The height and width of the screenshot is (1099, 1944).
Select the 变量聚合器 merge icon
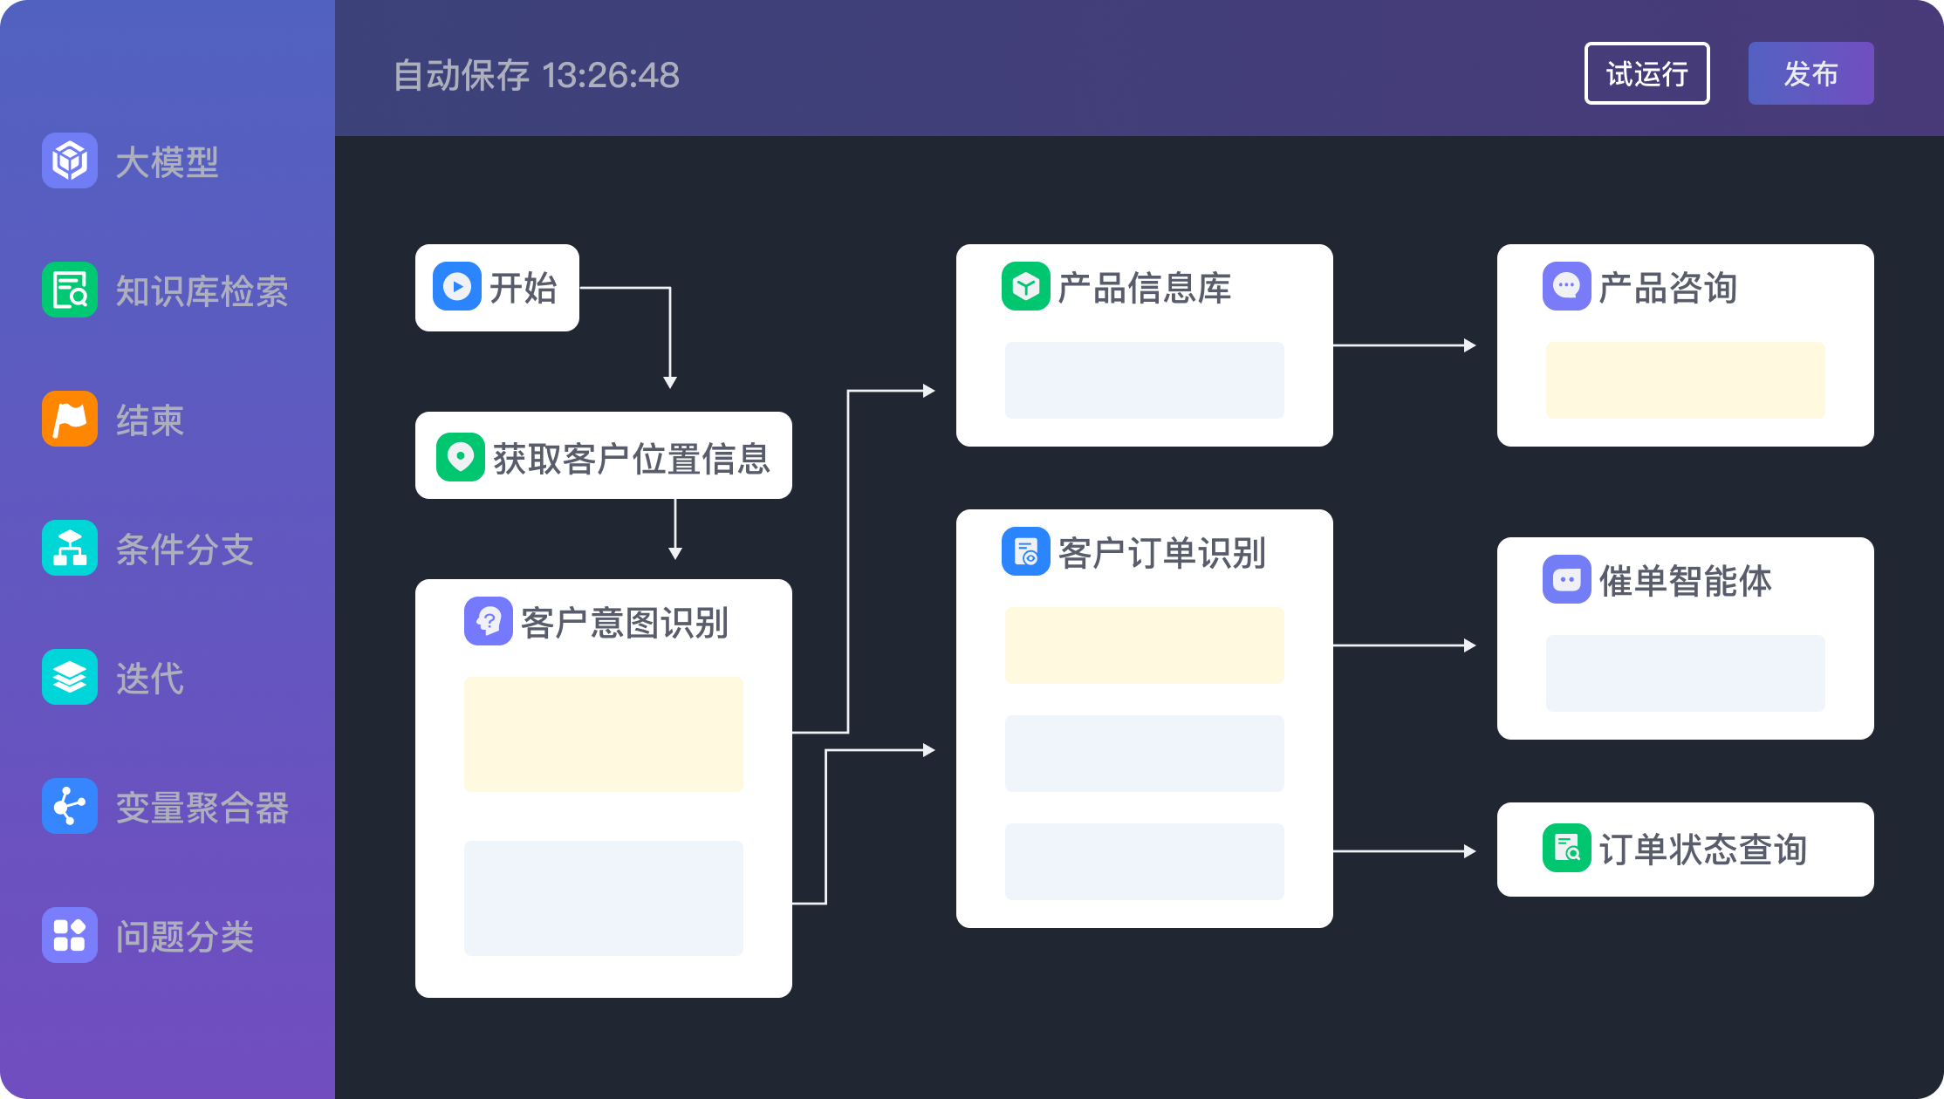point(70,806)
